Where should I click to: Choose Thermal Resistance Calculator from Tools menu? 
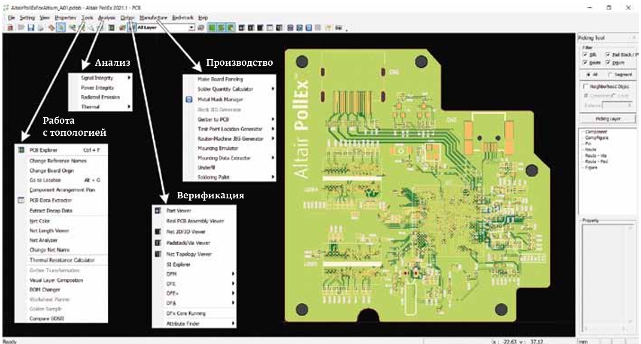pyautogui.click(x=62, y=260)
